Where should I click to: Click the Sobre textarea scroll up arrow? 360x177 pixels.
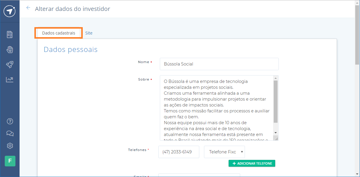point(275,78)
